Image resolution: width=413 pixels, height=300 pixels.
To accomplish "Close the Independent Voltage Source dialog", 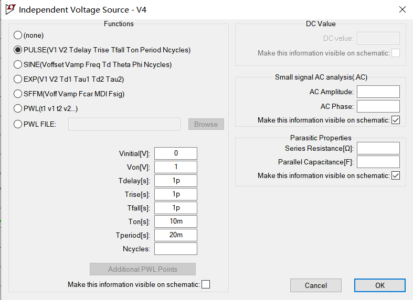I will (403, 9).
